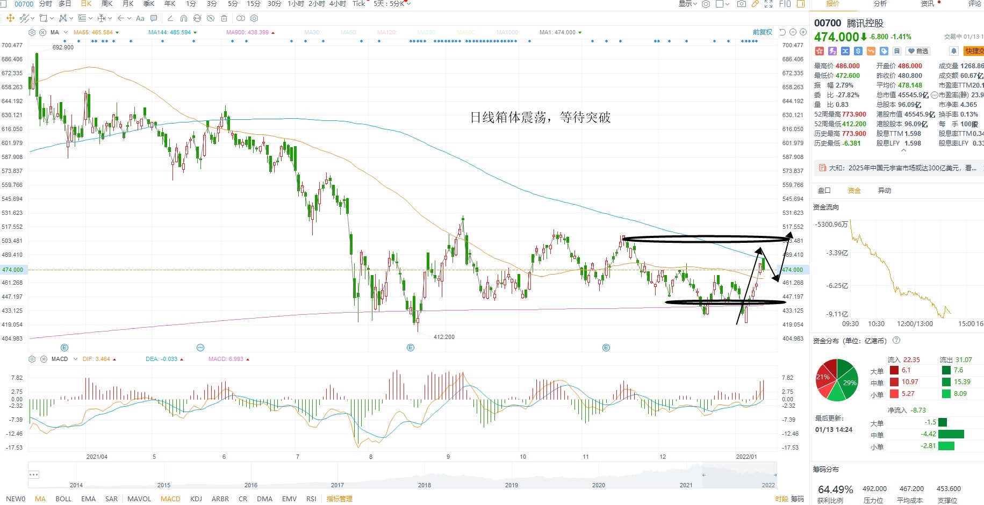Expand the 显示 display dropdown

688,4
